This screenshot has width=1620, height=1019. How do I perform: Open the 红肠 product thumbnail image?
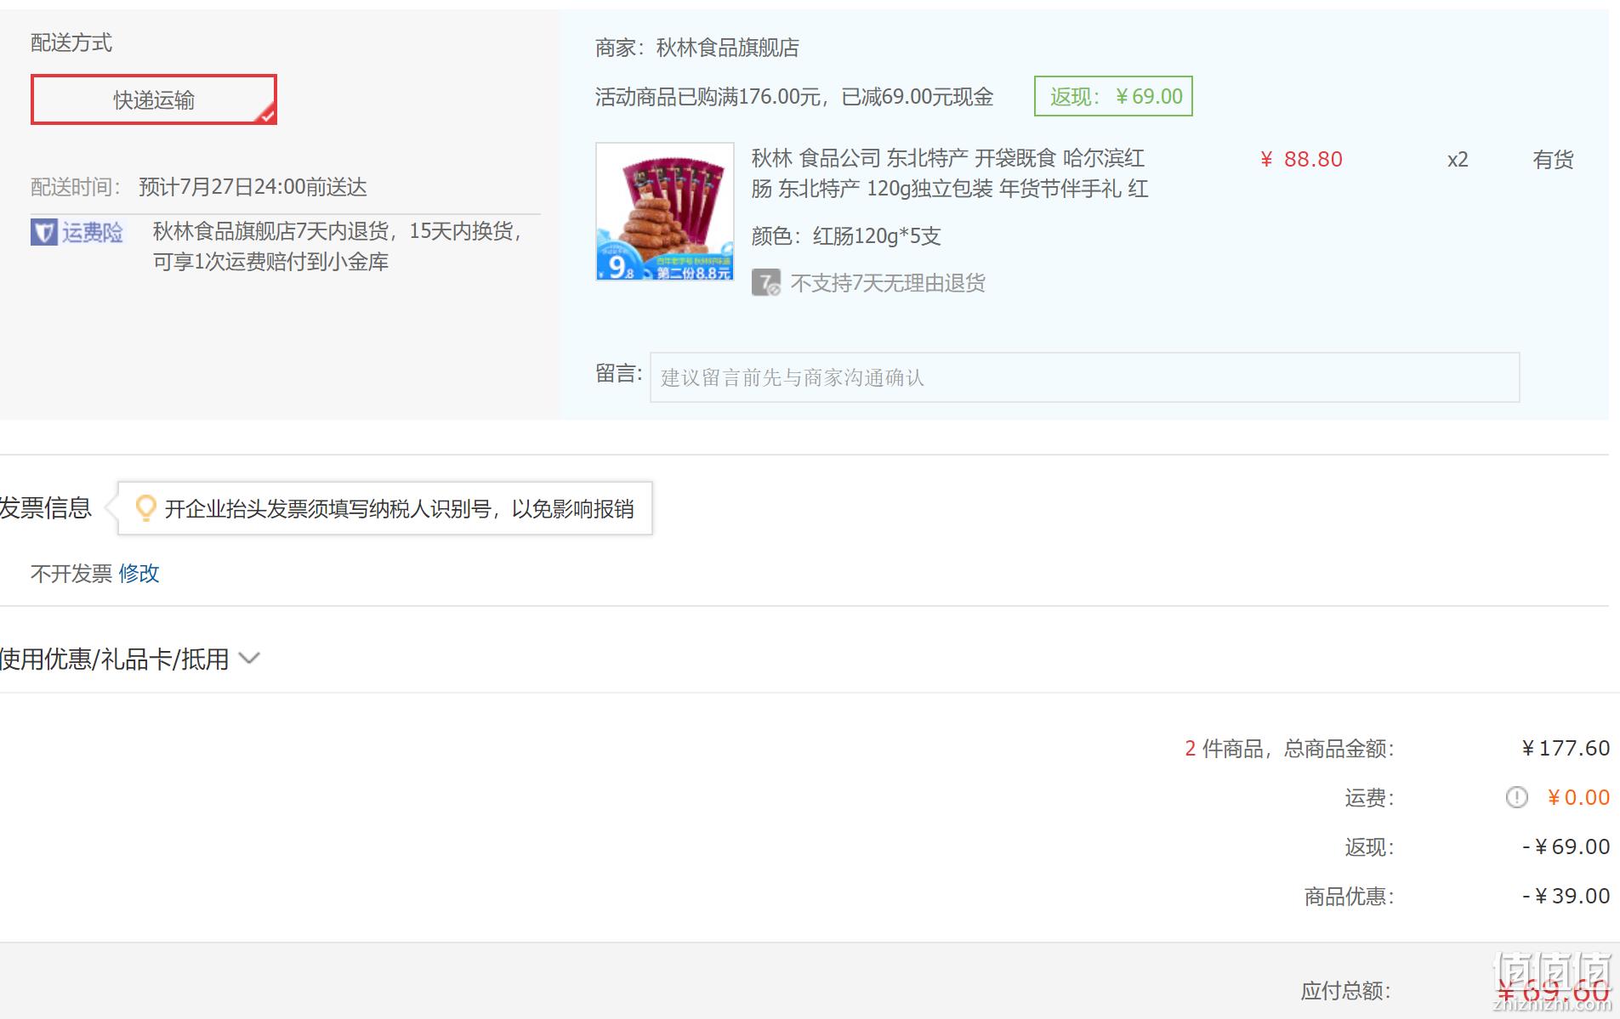665,212
